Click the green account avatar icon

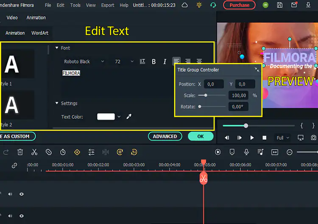tap(265, 5)
